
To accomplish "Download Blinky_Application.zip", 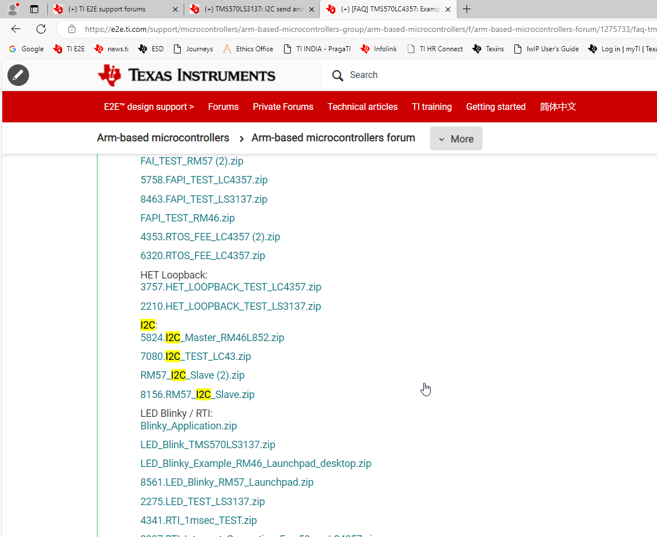I will point(189,426).
